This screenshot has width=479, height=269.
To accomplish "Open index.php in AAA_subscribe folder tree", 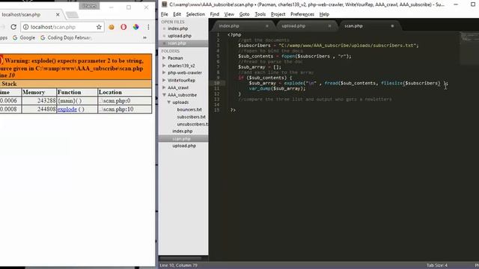I will click(x=183, y=132).
